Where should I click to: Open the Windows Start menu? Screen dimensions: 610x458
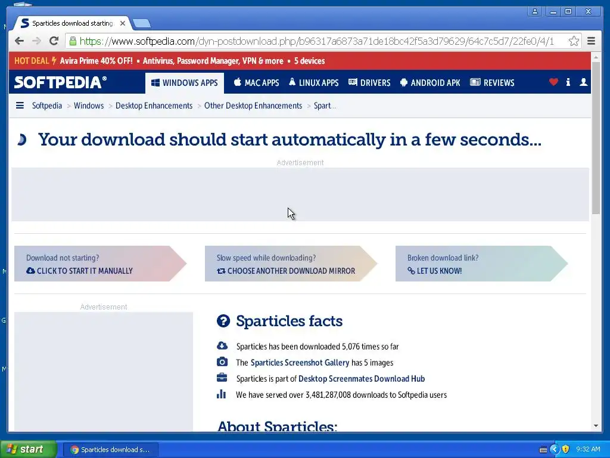[29, 450]
